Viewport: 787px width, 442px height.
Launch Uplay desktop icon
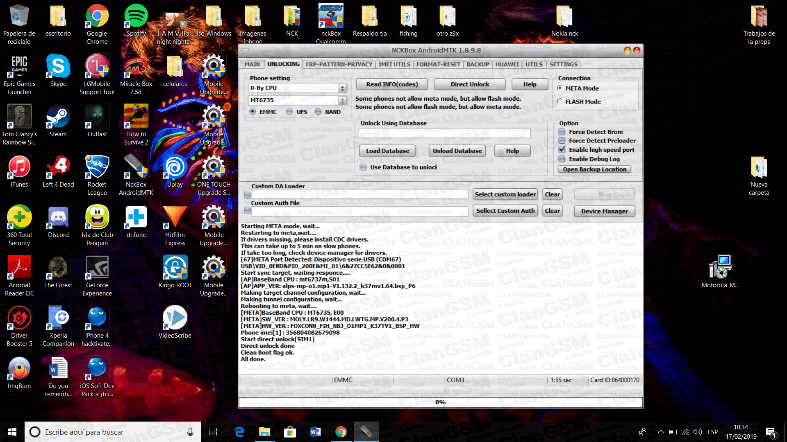pyautogui.click(x=175, y=171)
